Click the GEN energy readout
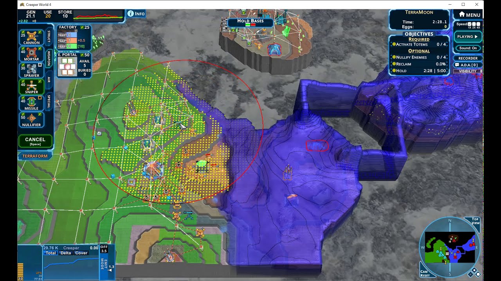 [x=31, y=14]
